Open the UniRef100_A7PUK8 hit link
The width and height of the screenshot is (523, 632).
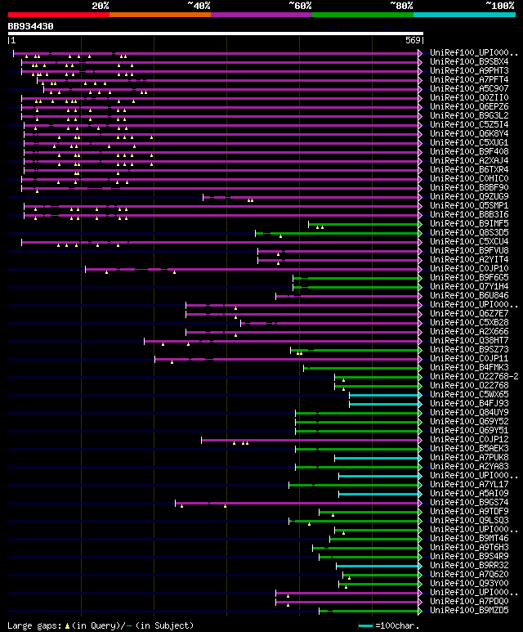point(469,458)
